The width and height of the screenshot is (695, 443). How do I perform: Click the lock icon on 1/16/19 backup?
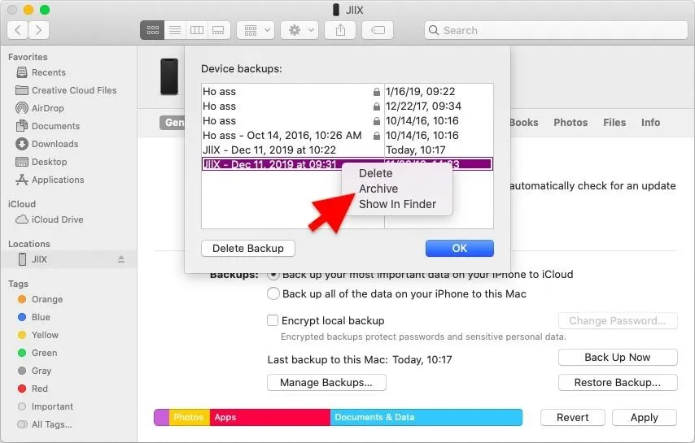point(376,92)
